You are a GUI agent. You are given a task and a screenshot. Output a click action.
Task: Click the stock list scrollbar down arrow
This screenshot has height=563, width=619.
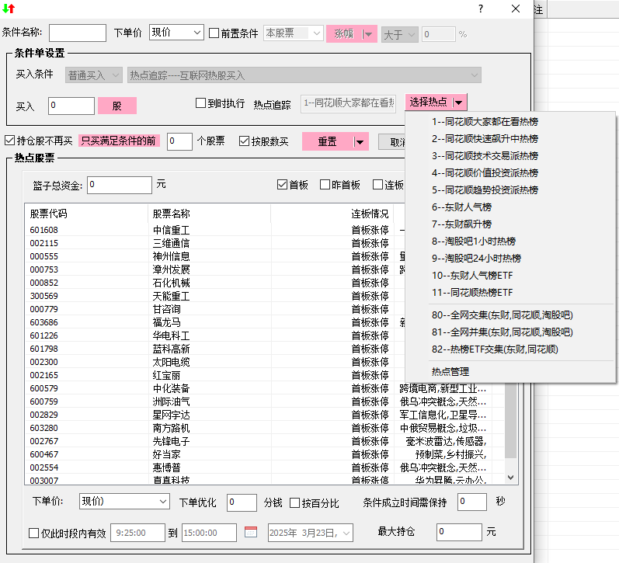[510, 478]
